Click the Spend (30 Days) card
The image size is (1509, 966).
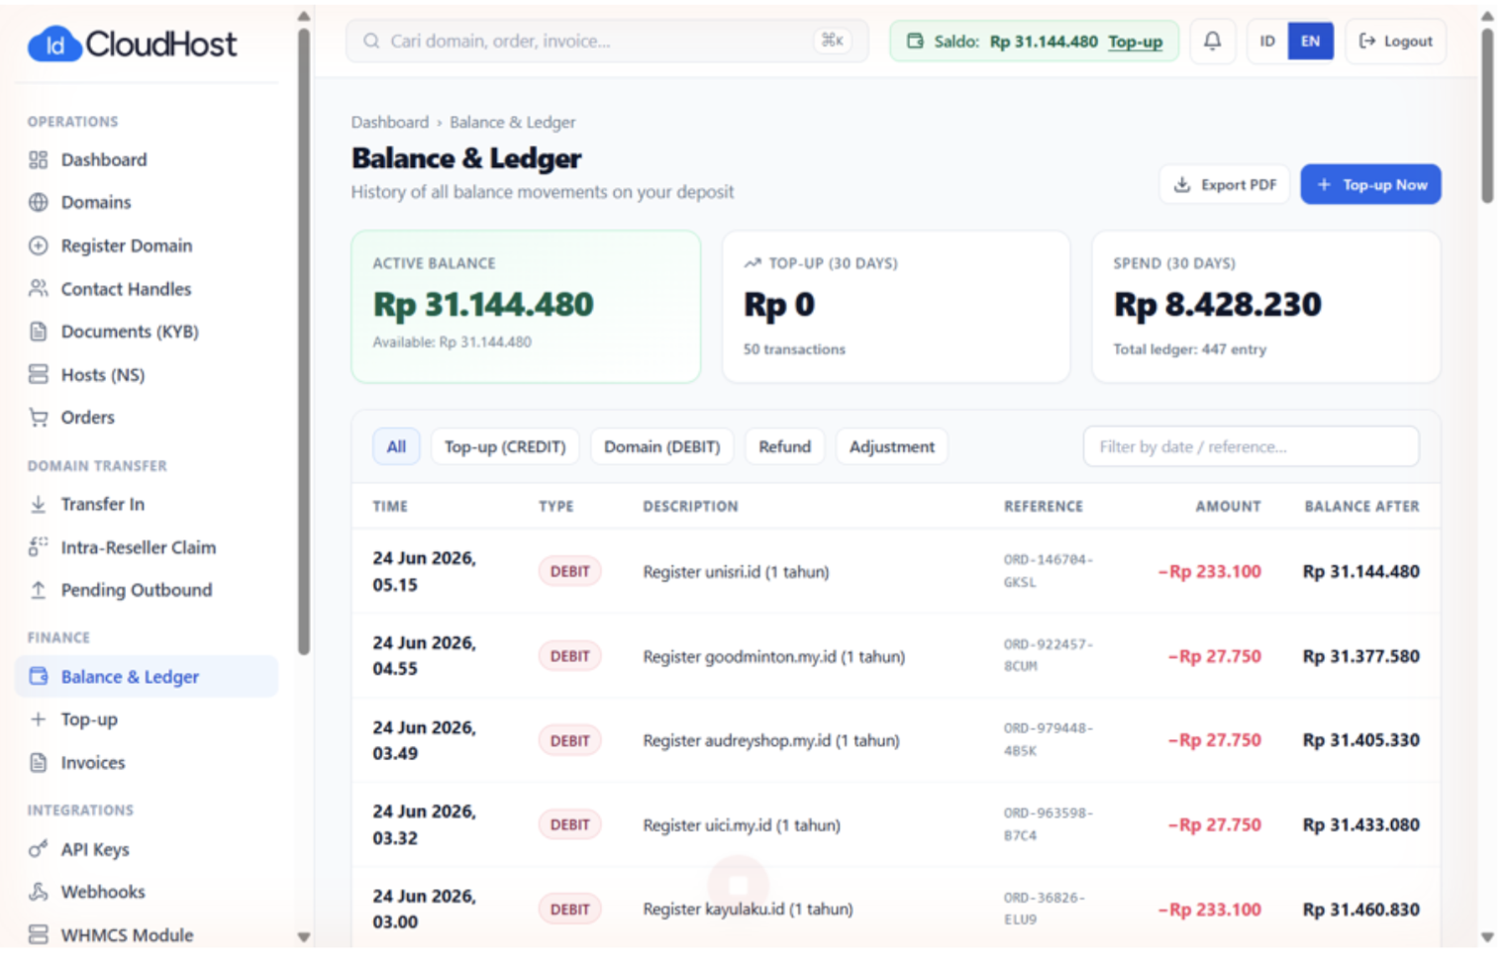pyautogui.click(x=1266, y=308)
